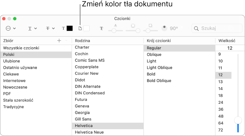Open the actions ellipsis menu
The height and width of the screenshot is (136, 245).
coord(11,28)
